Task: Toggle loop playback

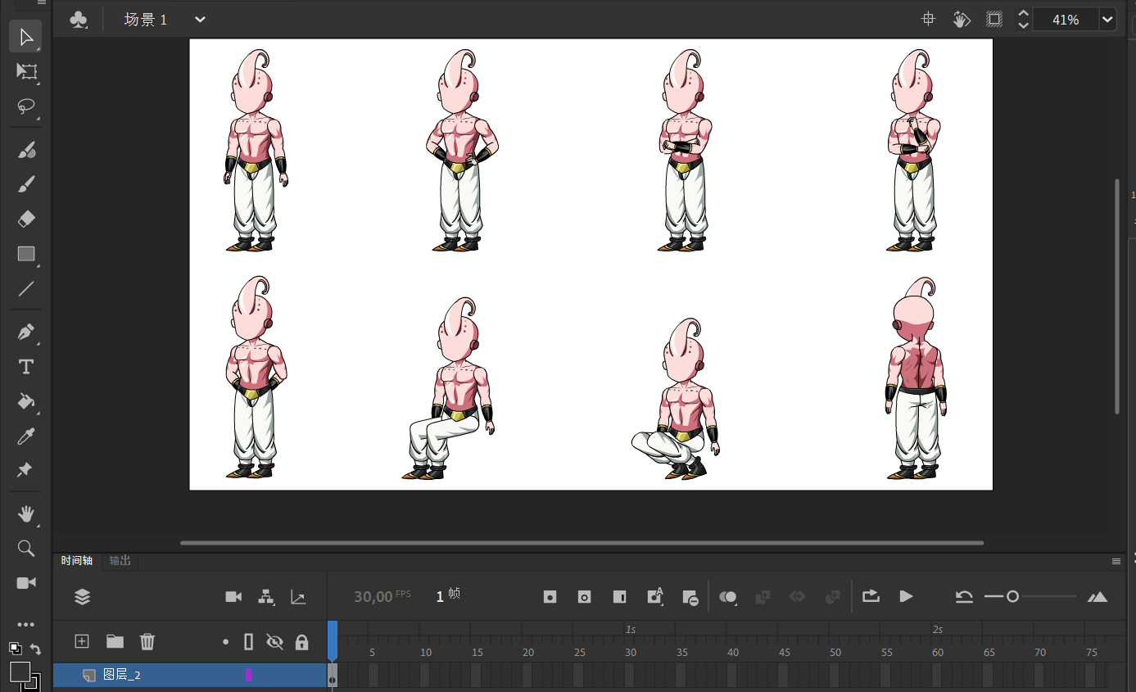Action: 871,597
